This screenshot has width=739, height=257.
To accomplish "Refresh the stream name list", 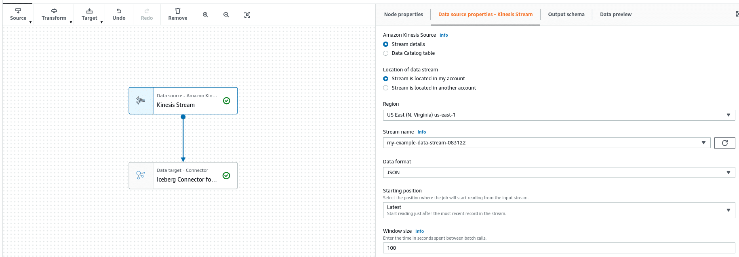I will [x=724, y=143].
